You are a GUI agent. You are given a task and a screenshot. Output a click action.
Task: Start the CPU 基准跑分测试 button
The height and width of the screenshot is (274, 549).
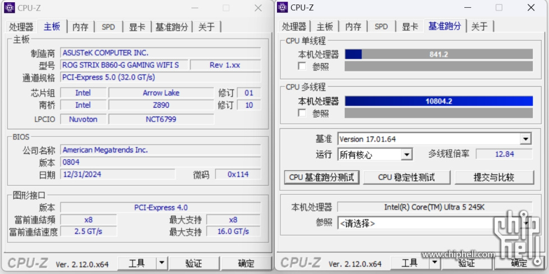pyautogui.click(x=322, y=177)
